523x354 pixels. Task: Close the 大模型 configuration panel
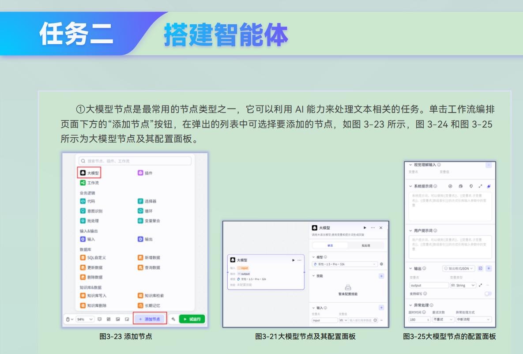[381, 228]
